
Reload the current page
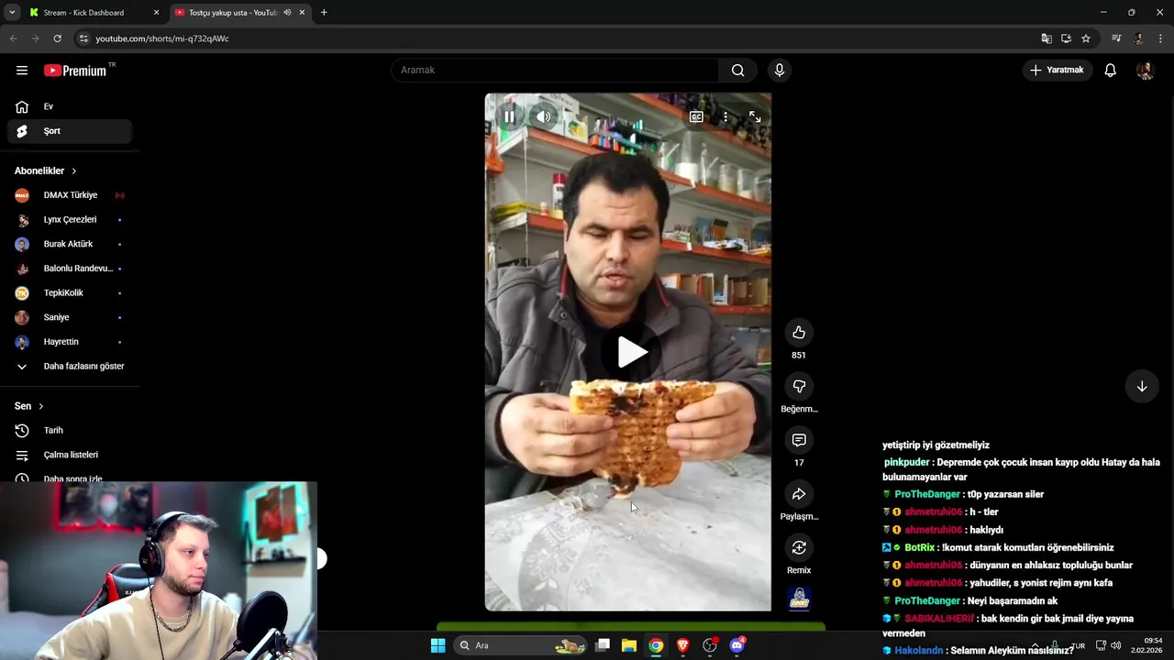tap(57, 38)
